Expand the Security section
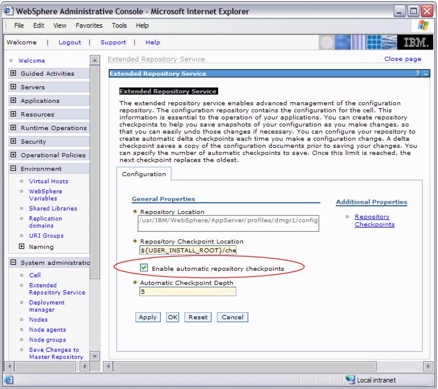The width and height of the screenshot is (438, 389). tap(13, 141)
